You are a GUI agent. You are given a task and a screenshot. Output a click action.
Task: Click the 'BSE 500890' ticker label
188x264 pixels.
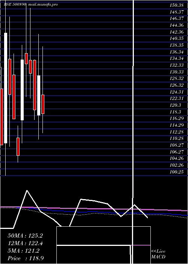15,5
